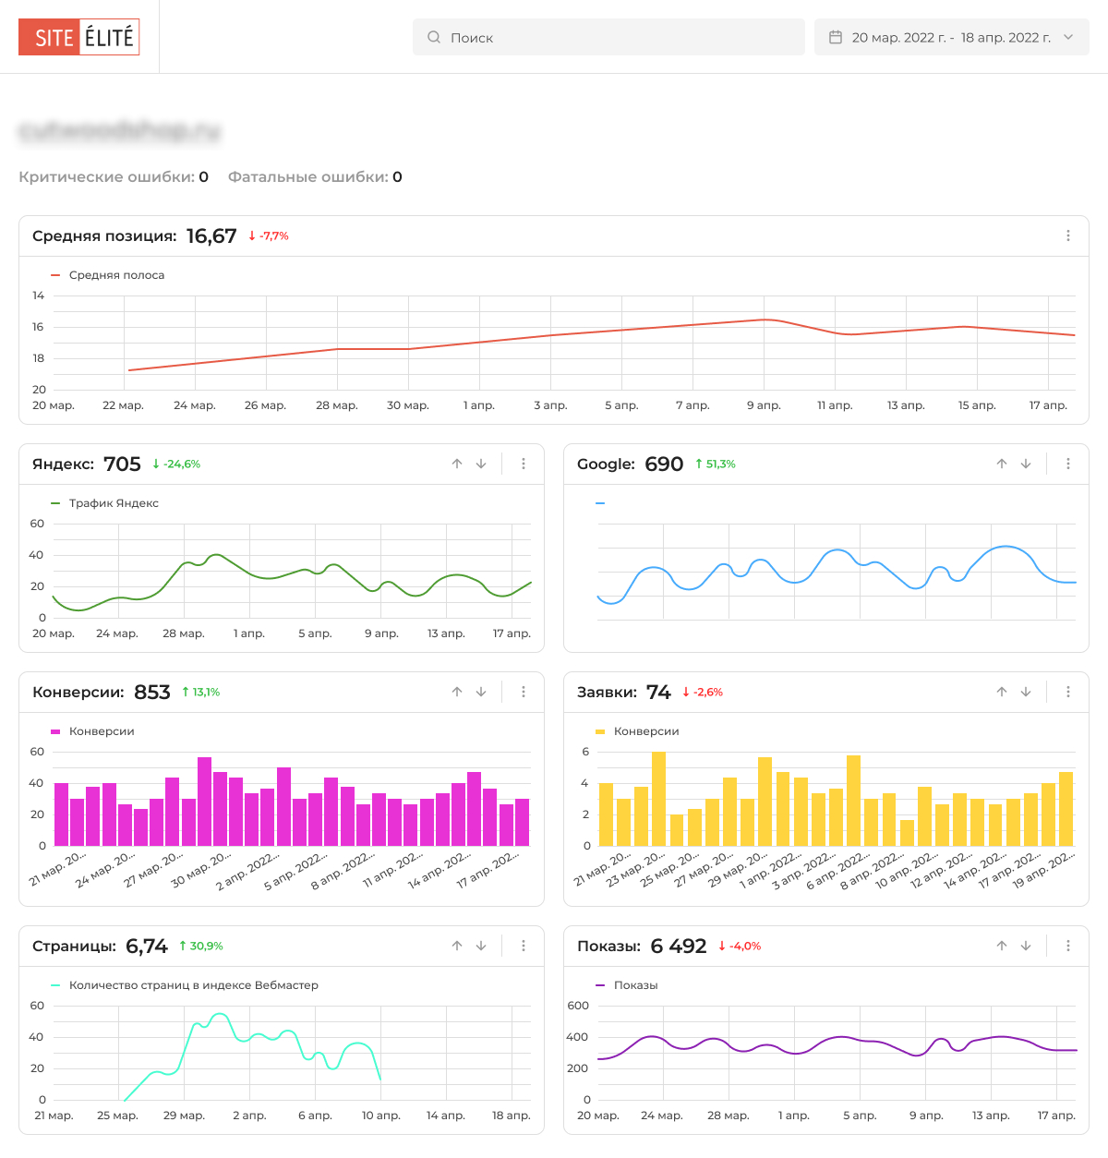Click the Показы value 6 492
Image resolution: width=1108 pixels, height=1158 pixels.
pyautogui.click(x=679, y=946)
